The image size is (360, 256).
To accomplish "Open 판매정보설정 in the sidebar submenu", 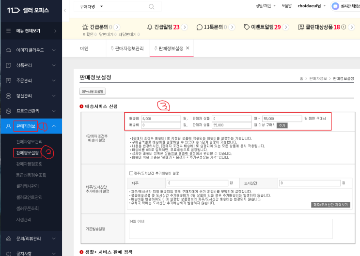I will point(27,153).
